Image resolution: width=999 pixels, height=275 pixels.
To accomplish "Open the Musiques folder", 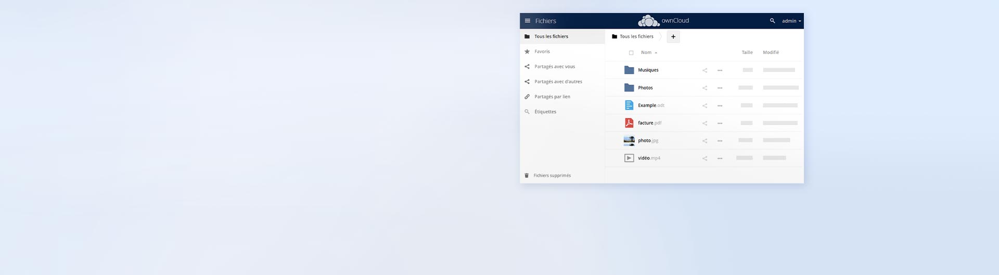I will [x=648, y=70].
